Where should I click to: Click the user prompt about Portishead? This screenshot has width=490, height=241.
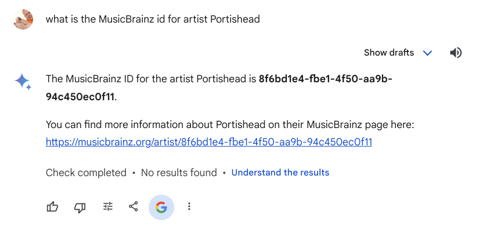pyautogui.click(x=153, y=19)
